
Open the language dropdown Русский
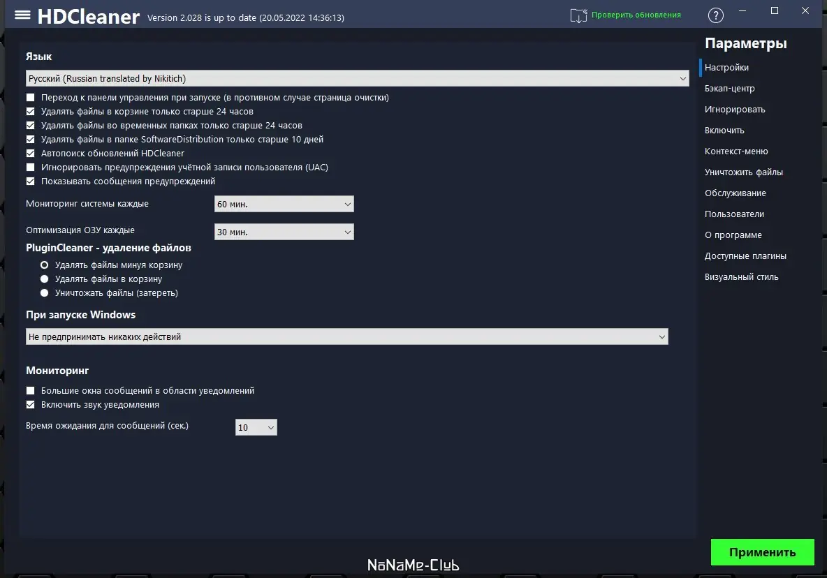pyautogui.click(x=357, y=78)
